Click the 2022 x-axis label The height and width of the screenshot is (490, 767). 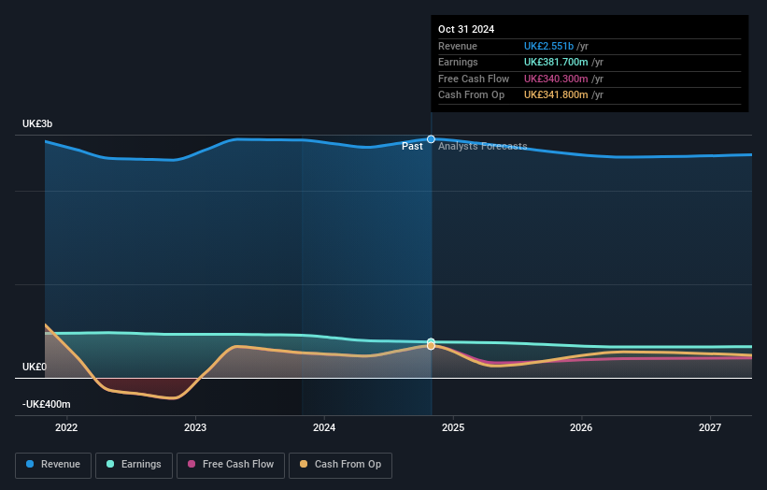tap(66, 428)
